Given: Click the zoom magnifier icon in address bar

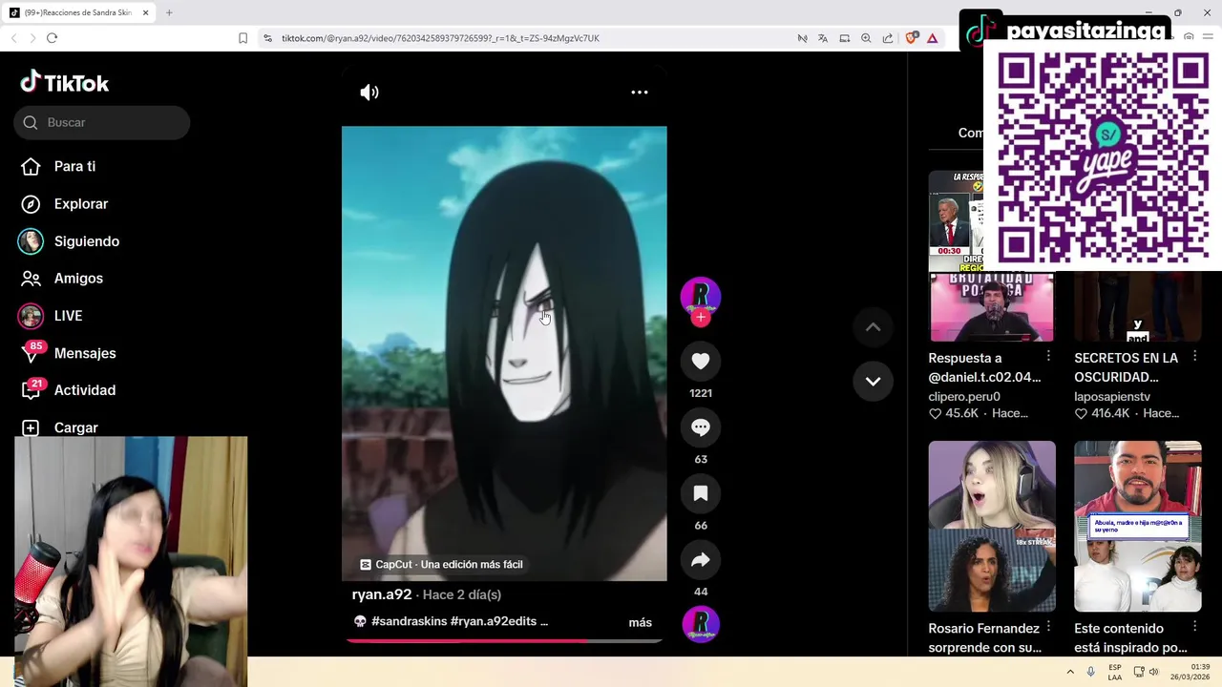Looking at the screenshot, I should tap(866, 38).
